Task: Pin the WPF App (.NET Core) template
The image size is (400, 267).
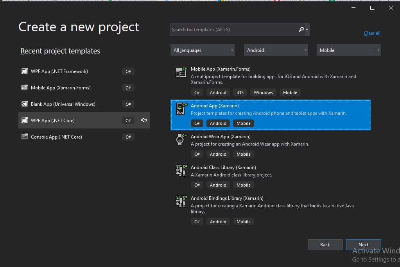Action: 144,120
